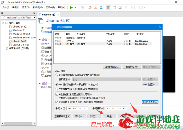Revert to snapshot using the orange clock icon
Image resolution: width=183 pixels, height=130 pixels.
(95, 8)
